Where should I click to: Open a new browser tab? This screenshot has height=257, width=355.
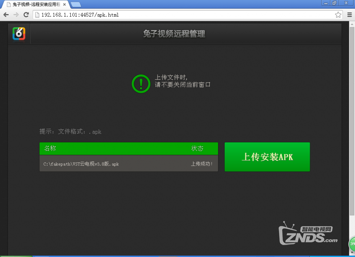76,4
